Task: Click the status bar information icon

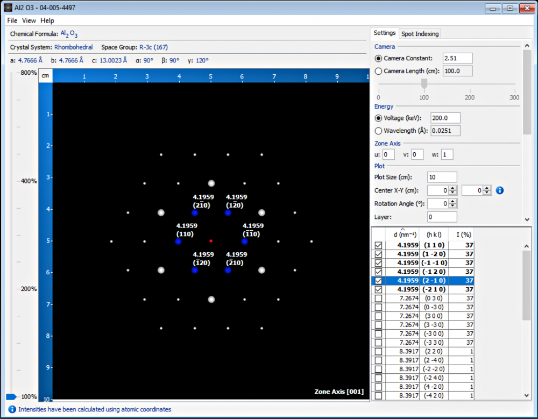Action: (x=12, y=409)
